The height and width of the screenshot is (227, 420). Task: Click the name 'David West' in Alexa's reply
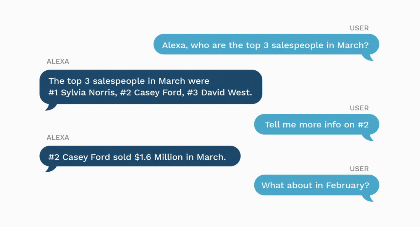click(x=226, y=92)
